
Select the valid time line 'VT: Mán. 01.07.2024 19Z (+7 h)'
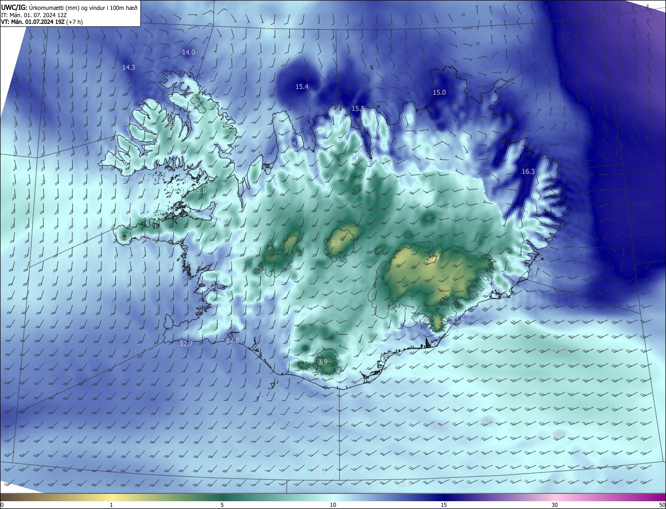point(42,22)
